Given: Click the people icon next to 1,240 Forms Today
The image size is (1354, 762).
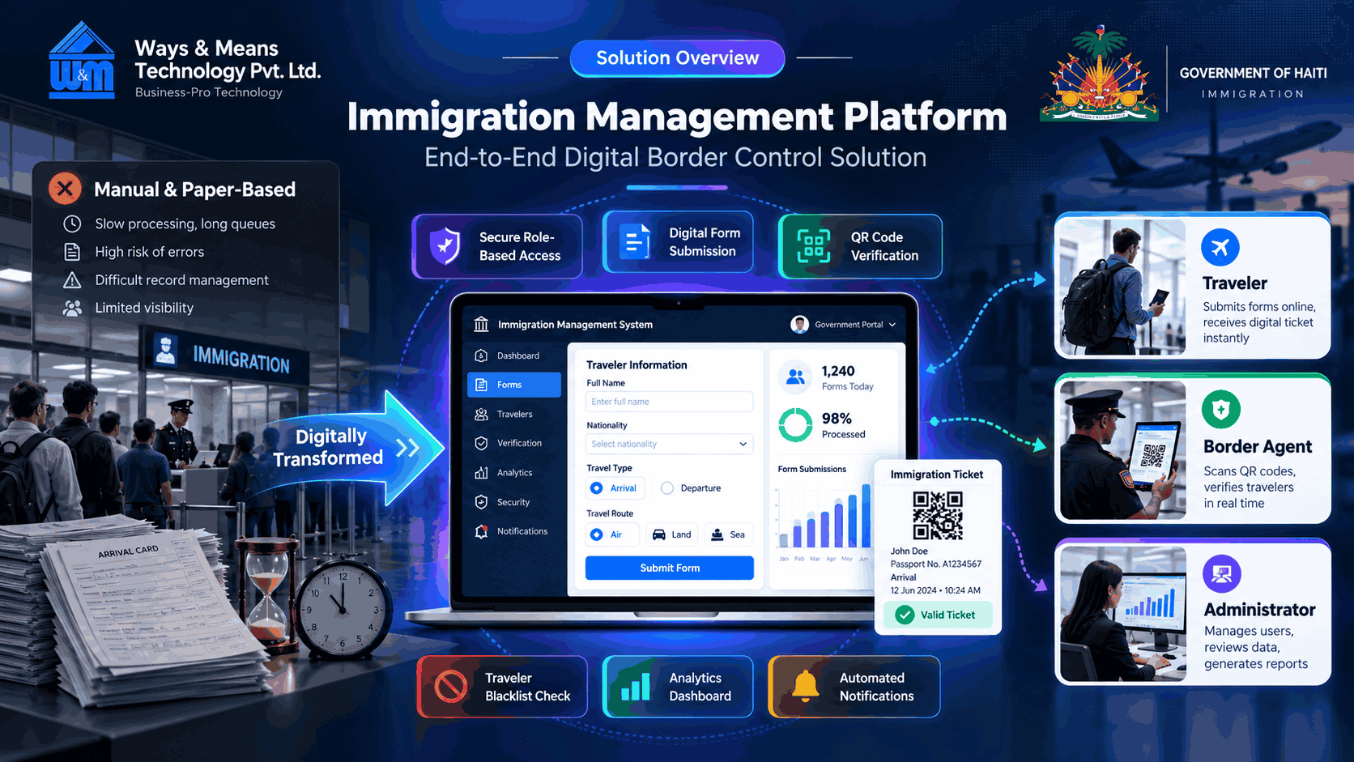Looking at the screenshot, I should (795, 377).
